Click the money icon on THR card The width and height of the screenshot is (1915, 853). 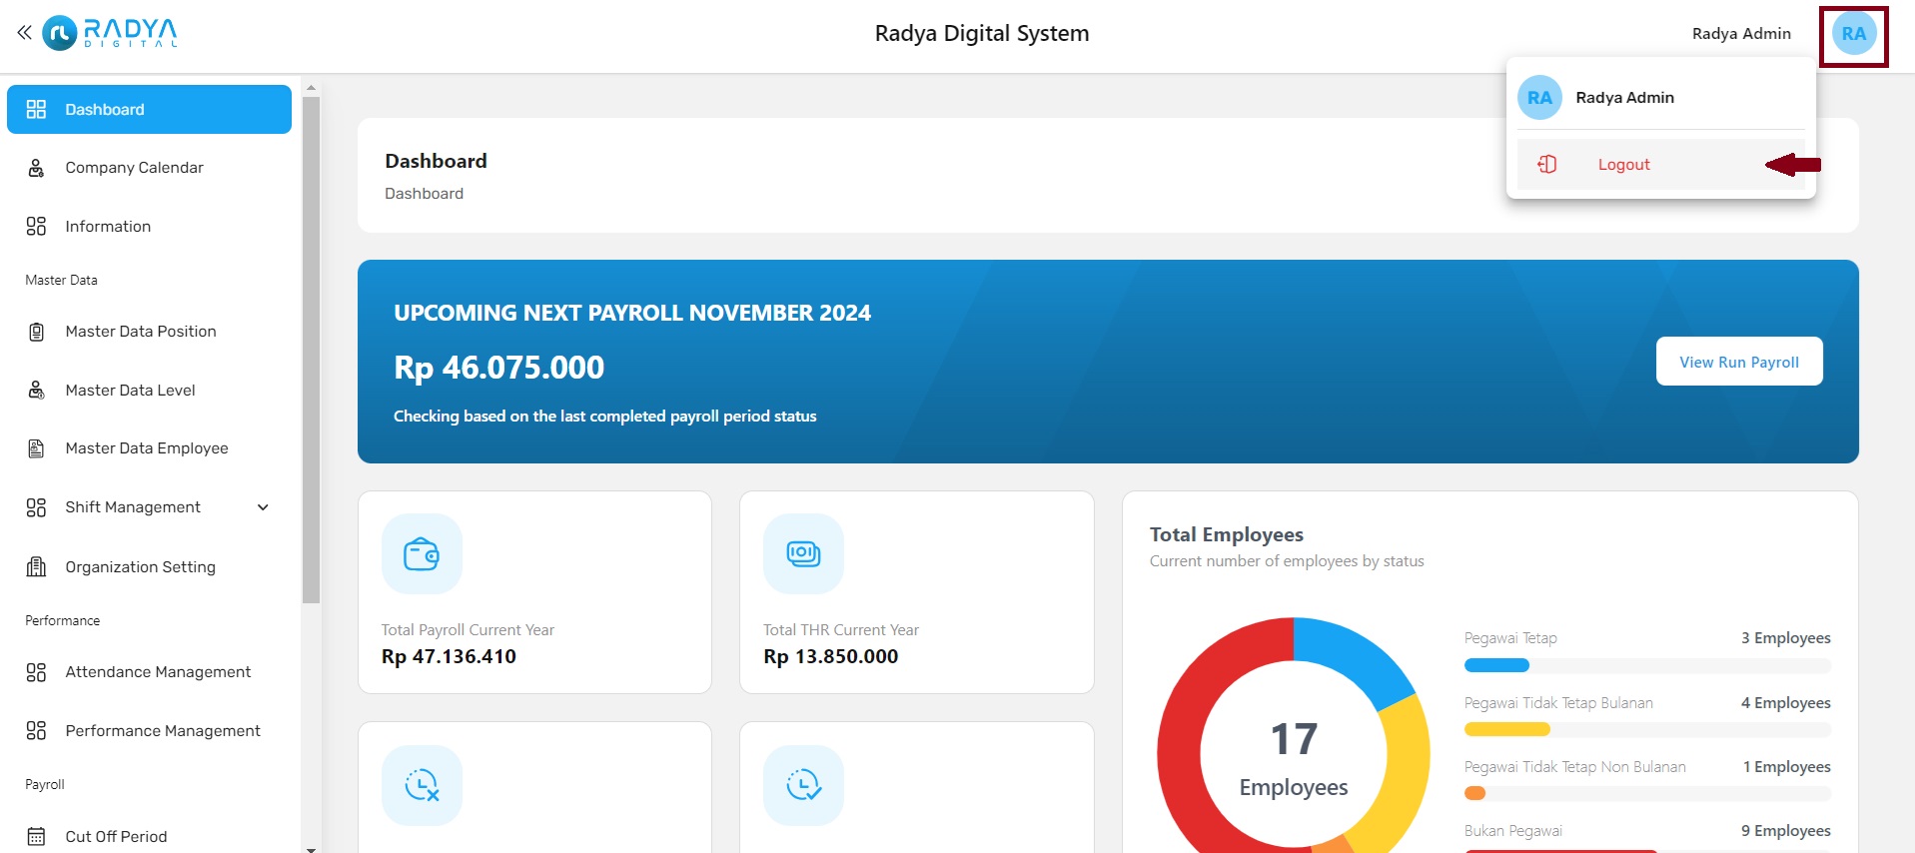point(803,554)
